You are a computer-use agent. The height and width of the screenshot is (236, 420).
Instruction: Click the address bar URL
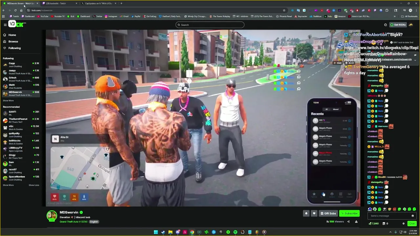click(42, 10)
